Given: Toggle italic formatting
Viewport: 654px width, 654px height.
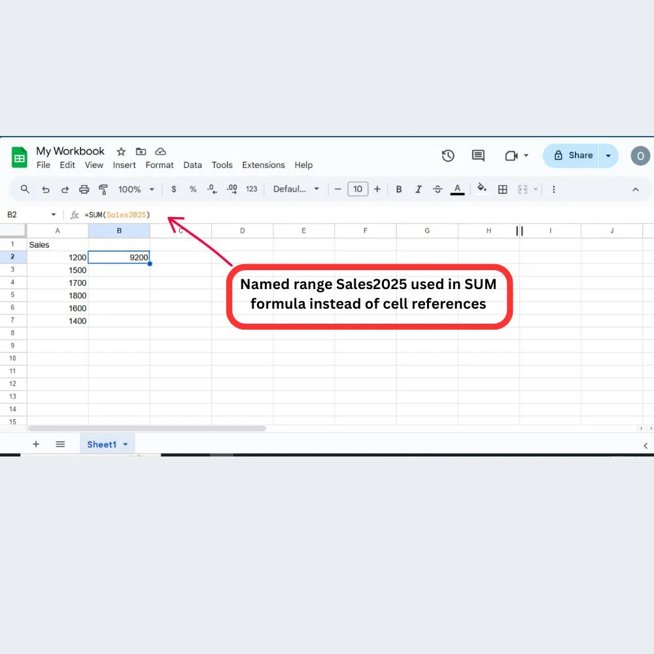Looking at the screenshot, I should (x=418, y=190).
